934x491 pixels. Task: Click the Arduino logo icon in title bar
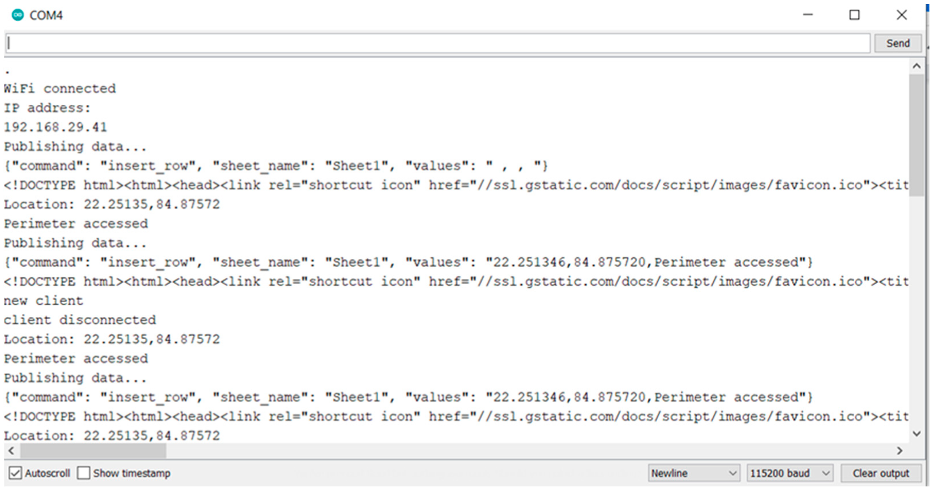click(18, 15)
